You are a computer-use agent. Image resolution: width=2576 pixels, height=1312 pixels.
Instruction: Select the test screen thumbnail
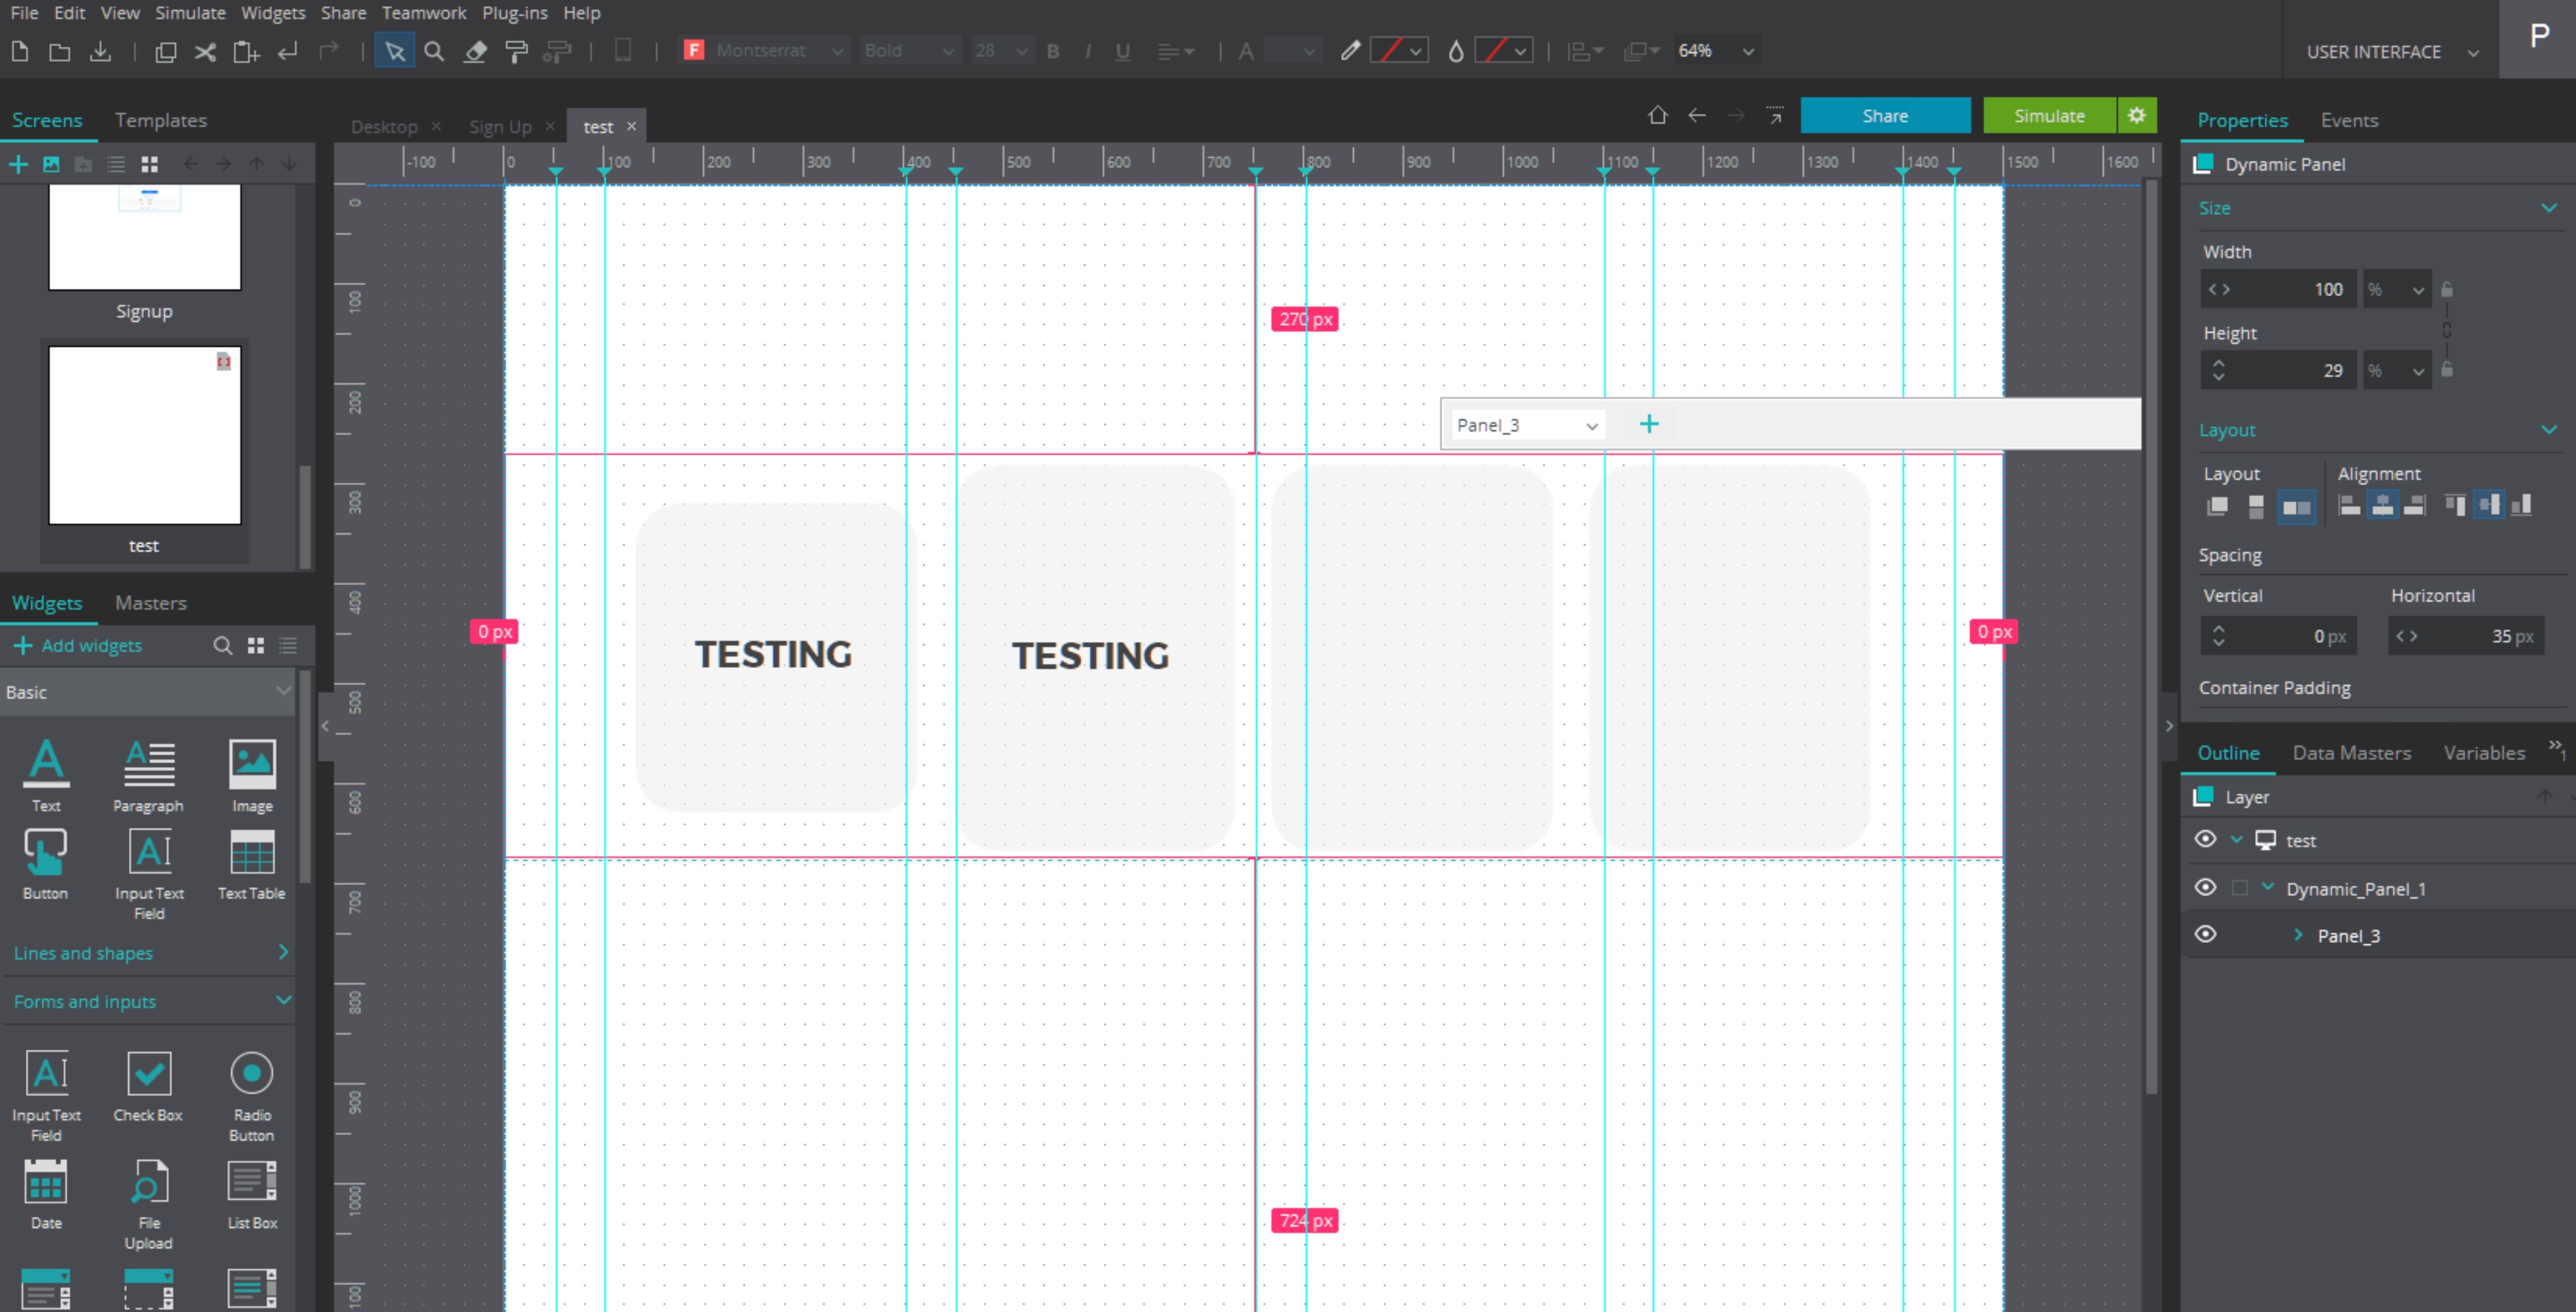145,435
